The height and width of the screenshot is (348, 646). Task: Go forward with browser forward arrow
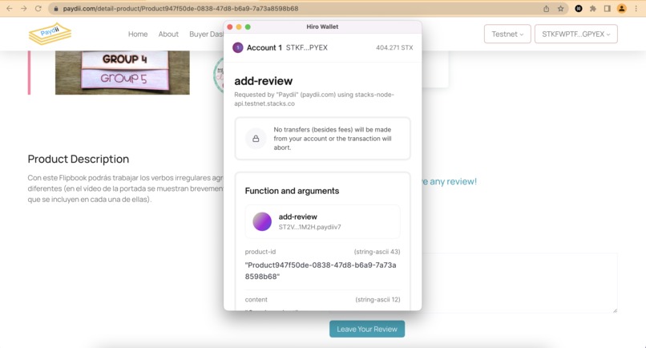point(24,8)
